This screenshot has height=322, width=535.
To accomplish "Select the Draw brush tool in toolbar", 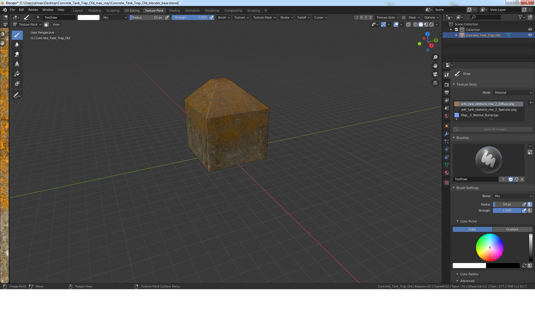I will 17,35.
